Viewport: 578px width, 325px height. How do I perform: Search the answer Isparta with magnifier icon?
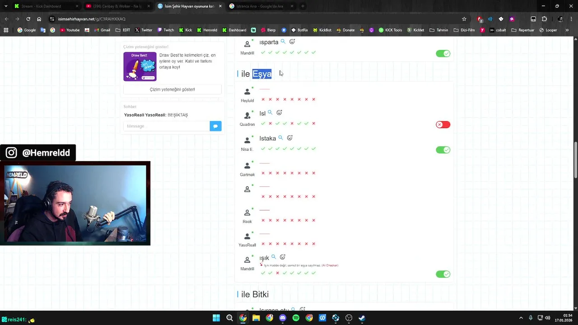tap(283, 42)
